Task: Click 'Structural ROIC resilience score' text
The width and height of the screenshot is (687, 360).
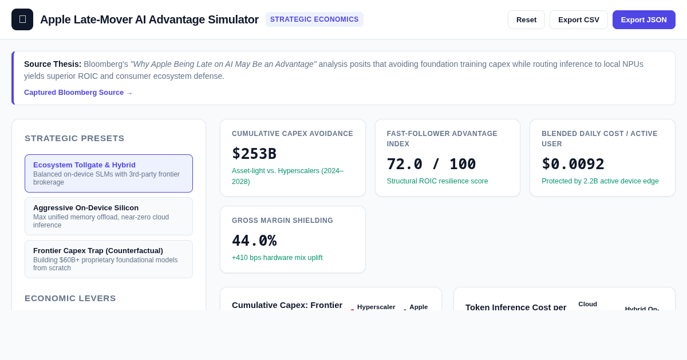Action: click(437, 181)
